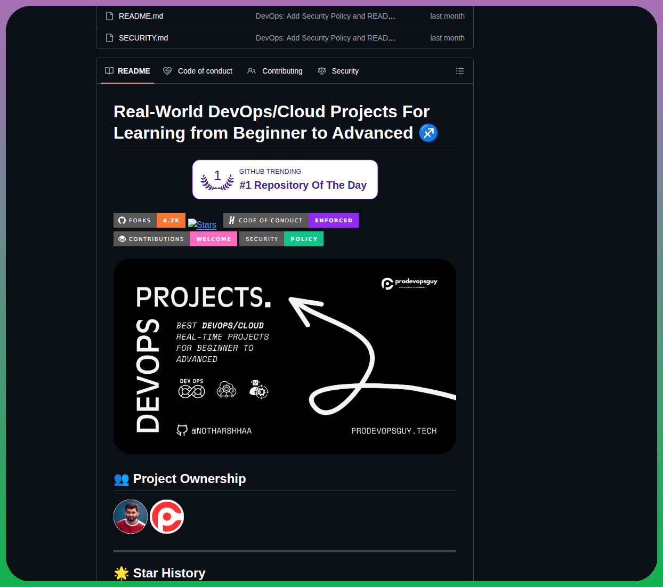Click 'last month' on the SECURITY.md row

tap(447, 38)
